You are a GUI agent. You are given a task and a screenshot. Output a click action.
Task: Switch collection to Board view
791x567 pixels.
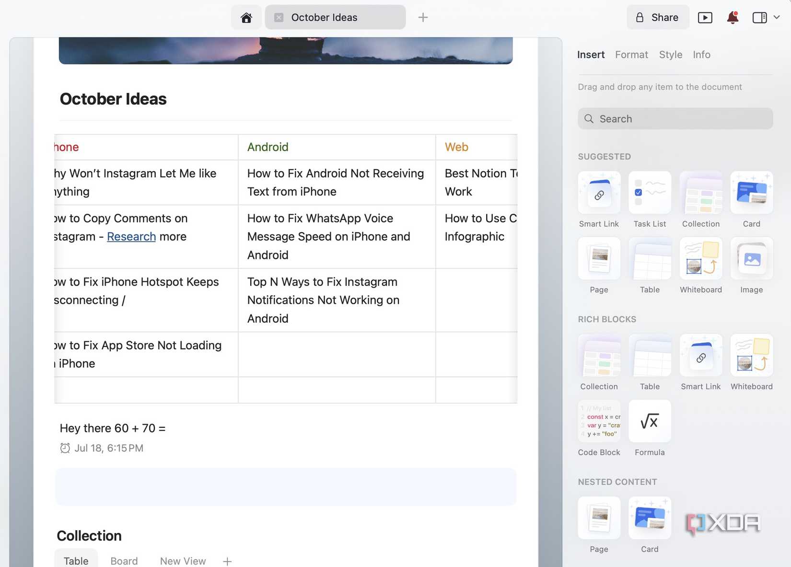tap(124, 561)
